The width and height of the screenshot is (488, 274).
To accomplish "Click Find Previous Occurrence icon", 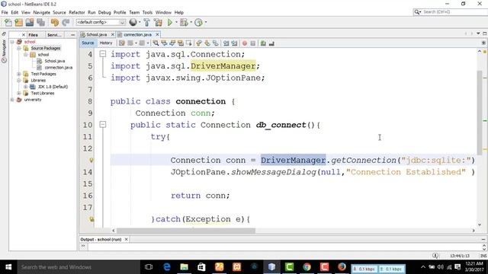I will tap(164, 43).
